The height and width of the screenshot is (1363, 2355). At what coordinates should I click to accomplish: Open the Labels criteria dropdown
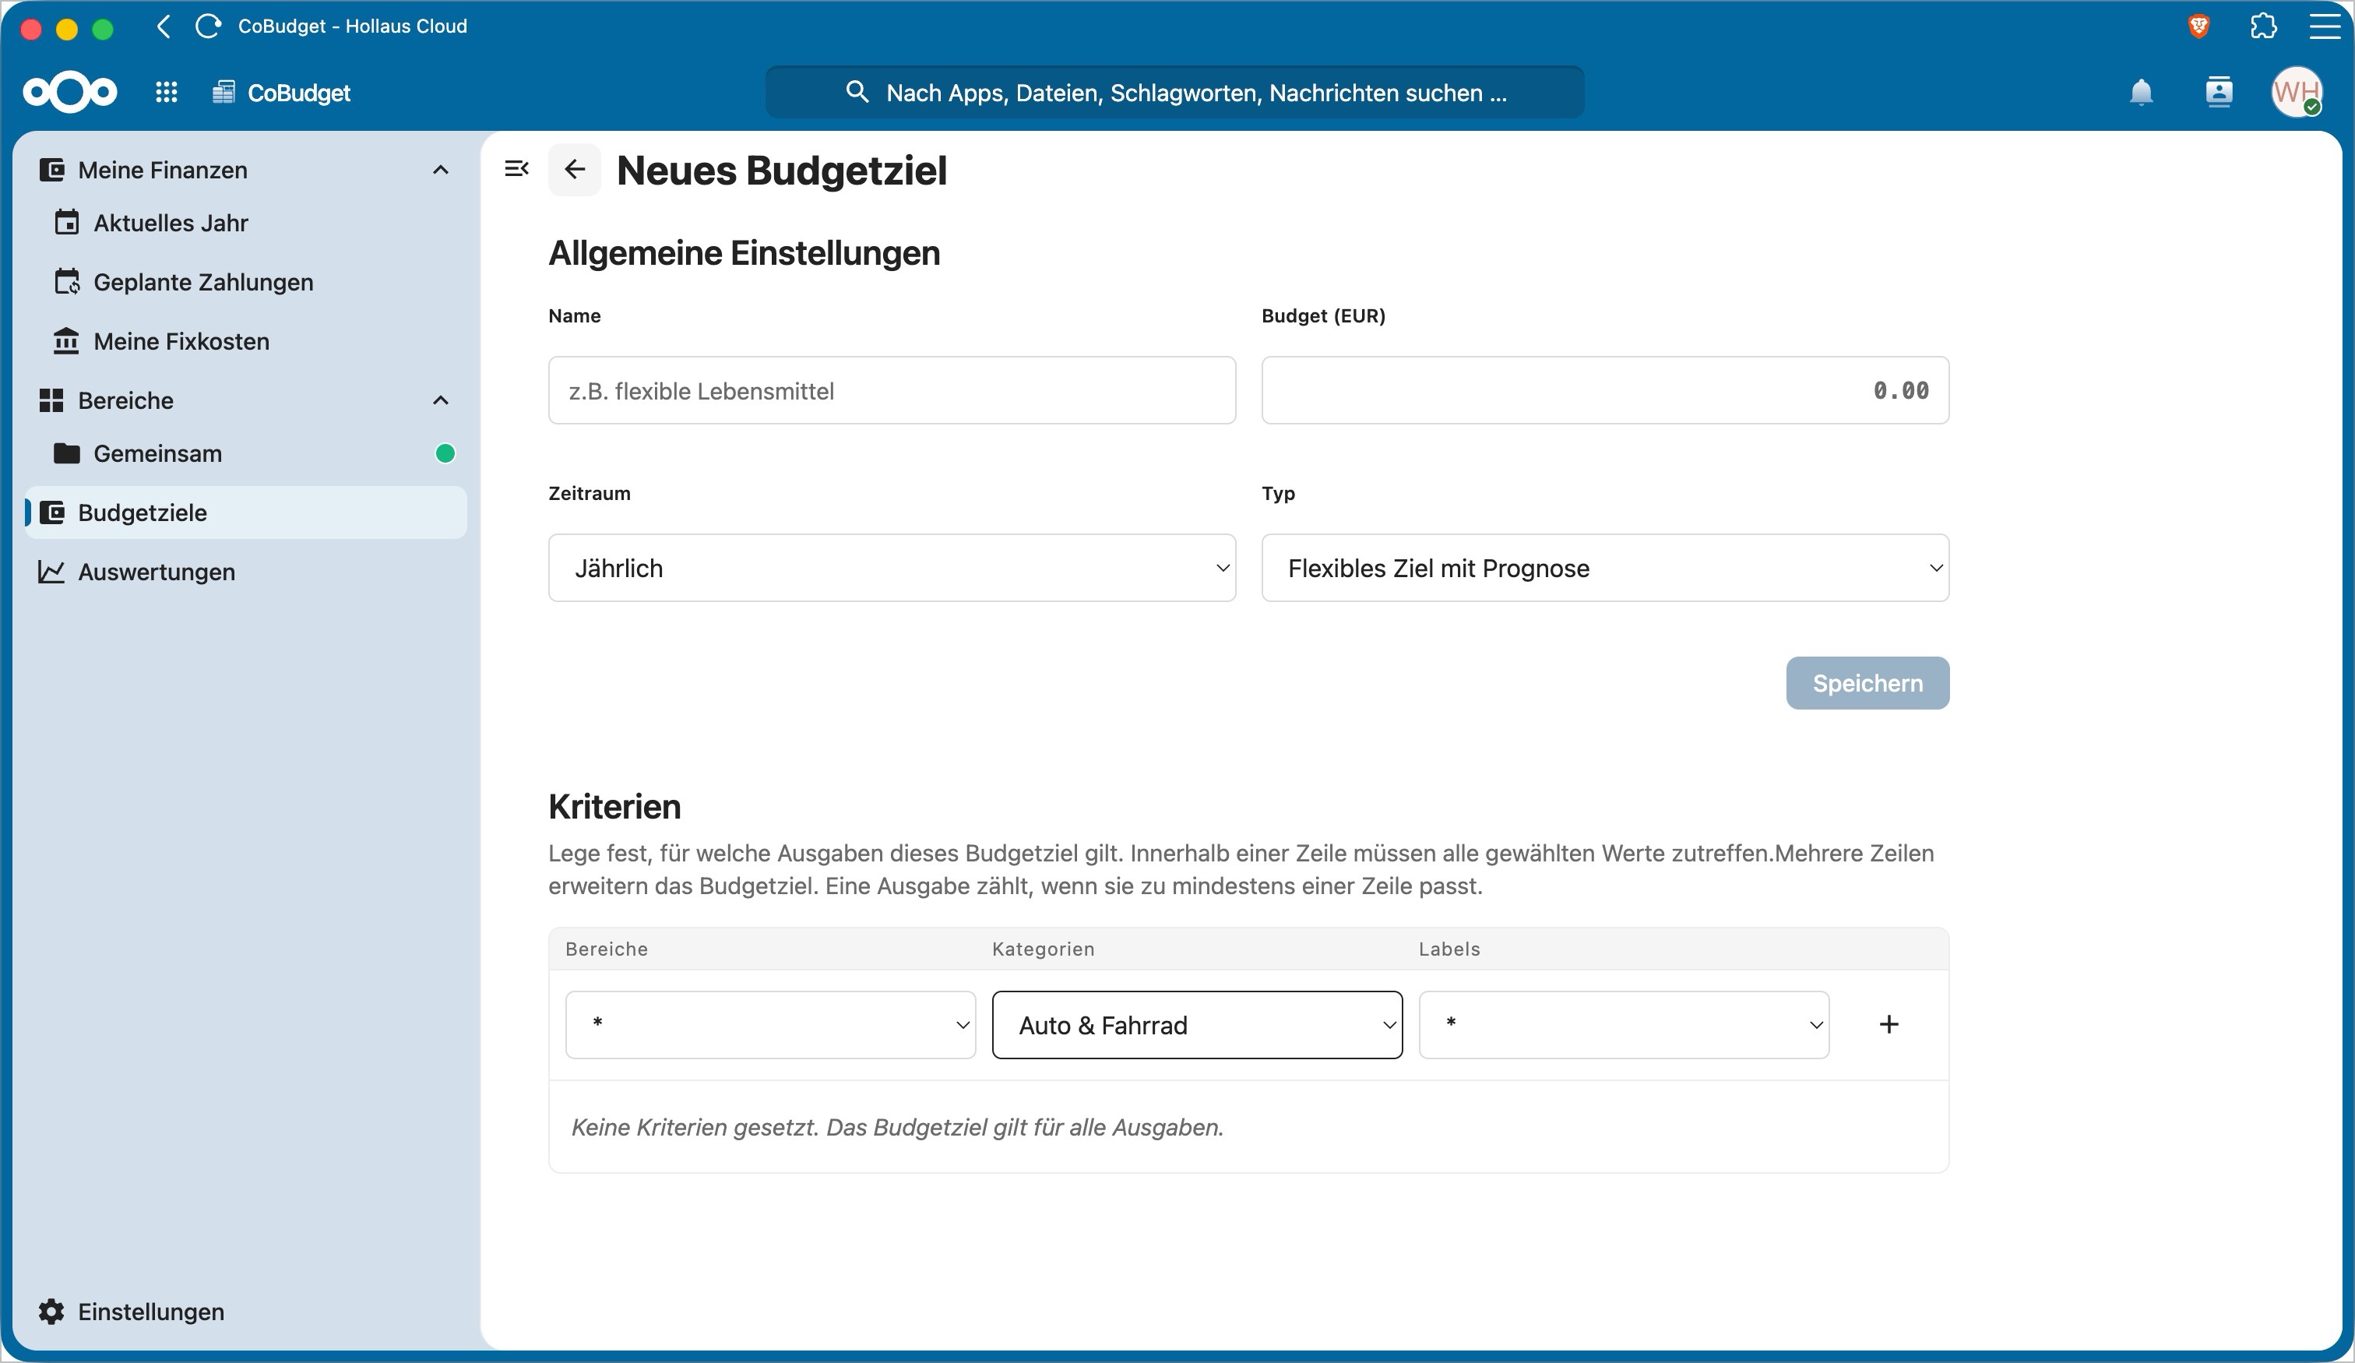coord(1623,1025)
